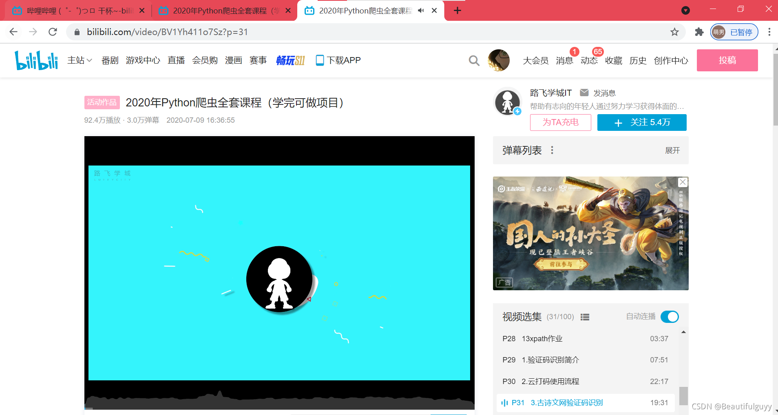Switch to the 哔哩哔哩 干杯 tab
This screenshot has height=415, width=778.
click(73, 11)
